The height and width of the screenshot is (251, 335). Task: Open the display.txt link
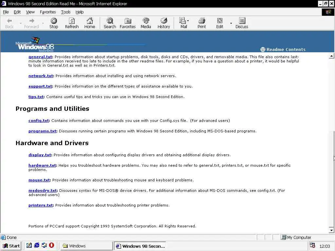40,155
